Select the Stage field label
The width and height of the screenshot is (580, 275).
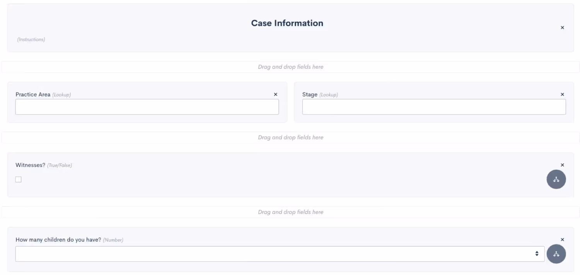pyautogui.click(x=310, y=94)
